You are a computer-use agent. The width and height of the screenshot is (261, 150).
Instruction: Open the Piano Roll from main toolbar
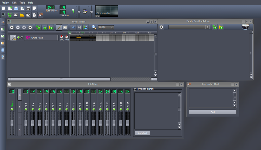tap(16, 15)
